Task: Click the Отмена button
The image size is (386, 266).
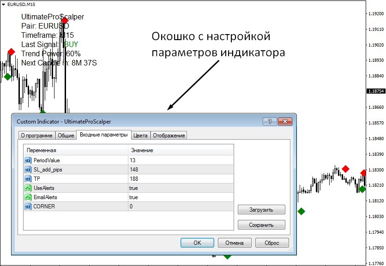Action: pyautogui.click(x=235, y=242)
